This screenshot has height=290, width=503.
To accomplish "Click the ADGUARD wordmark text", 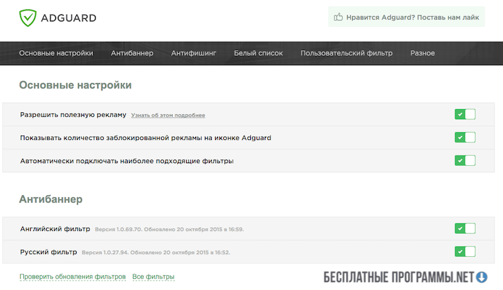I will click(x=69, y=18).
